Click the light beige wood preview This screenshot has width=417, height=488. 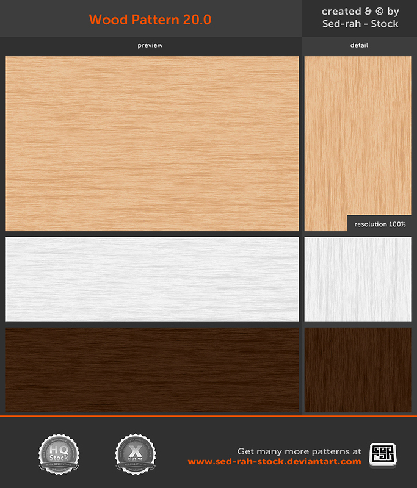152,143
